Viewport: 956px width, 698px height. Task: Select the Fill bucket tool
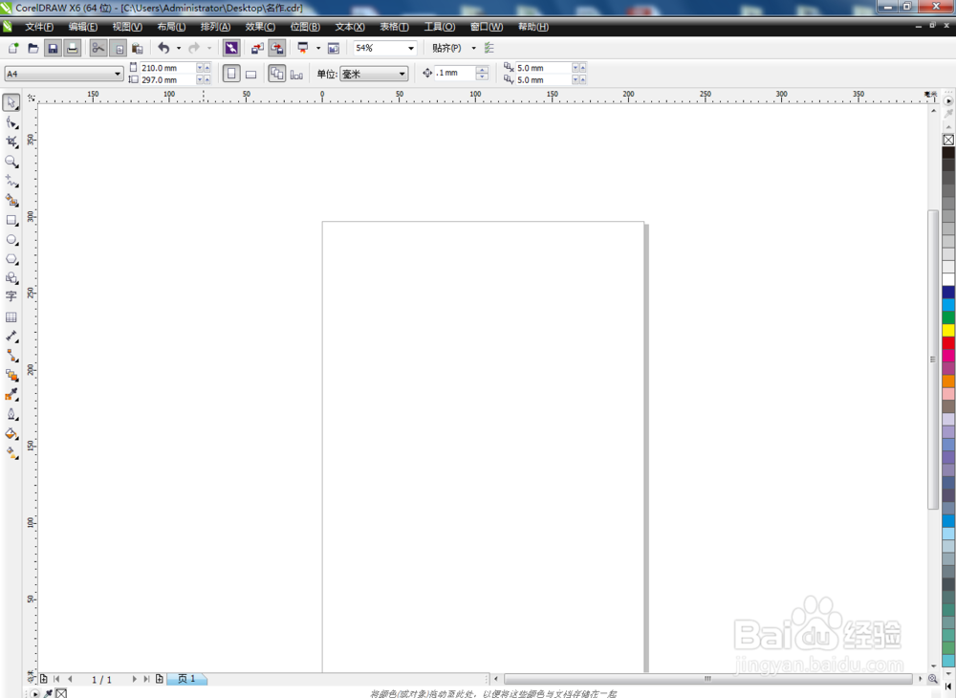click(11, 434)
